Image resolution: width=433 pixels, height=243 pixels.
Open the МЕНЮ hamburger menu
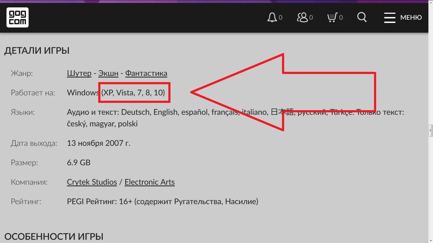(x=403, y=18)
